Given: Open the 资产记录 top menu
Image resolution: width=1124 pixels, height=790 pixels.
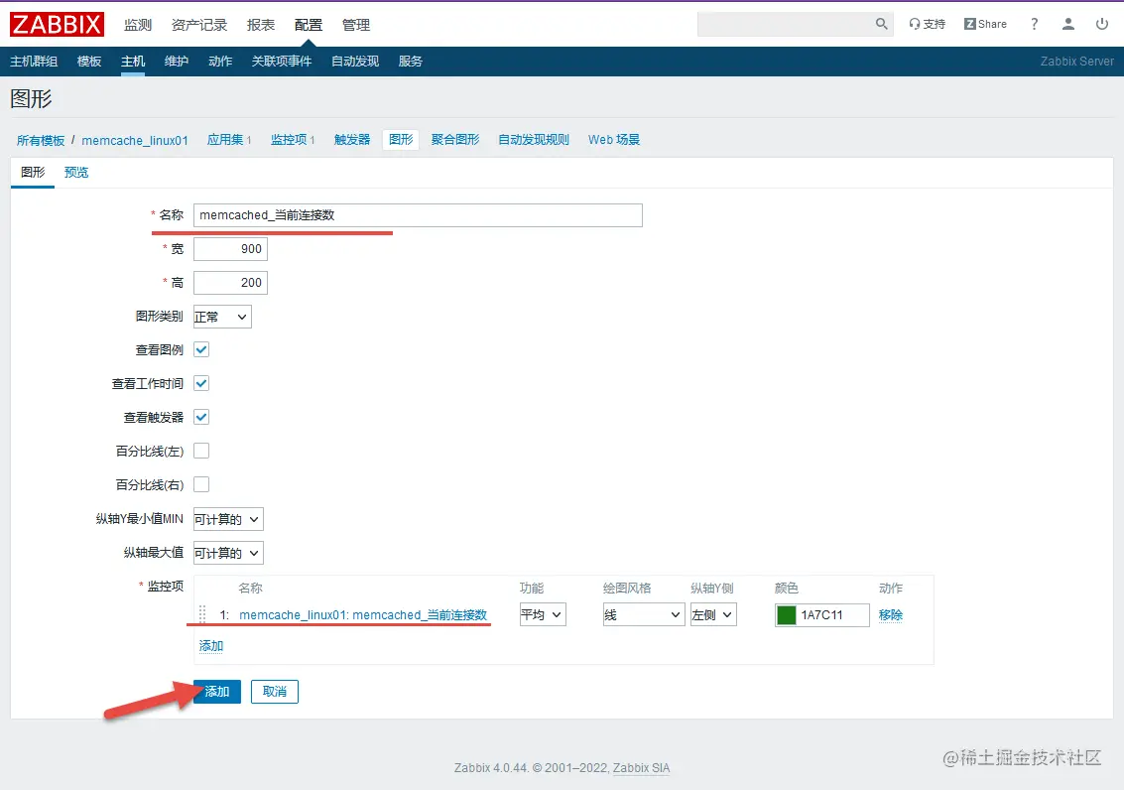Looking at the screenshot, I should point(199,25).
